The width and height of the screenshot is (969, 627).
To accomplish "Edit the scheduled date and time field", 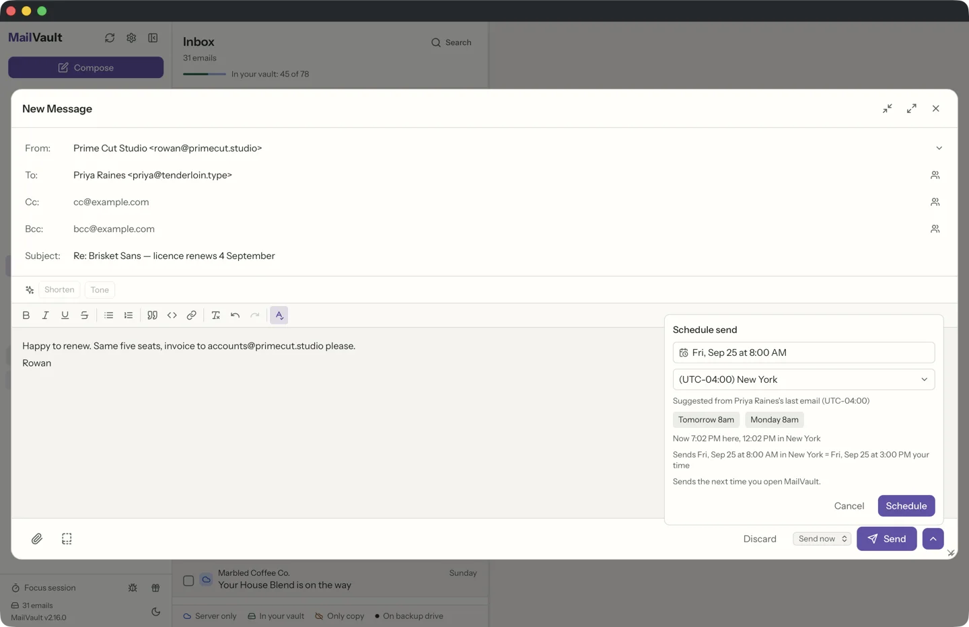I will coord(803,353).
